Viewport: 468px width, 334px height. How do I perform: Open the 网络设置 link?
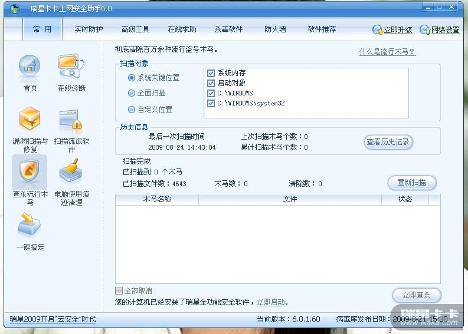click(446, 30)
